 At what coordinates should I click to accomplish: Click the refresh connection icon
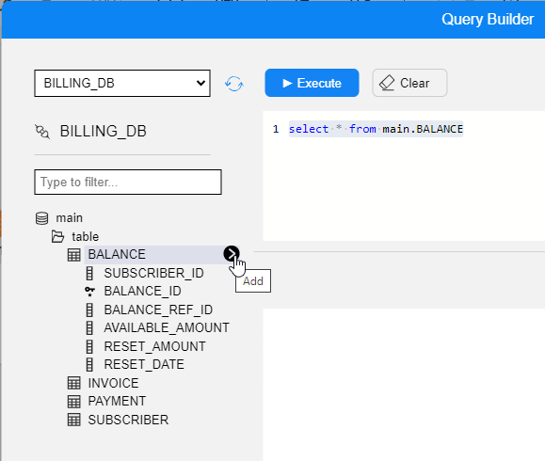[x=234, y=84]
